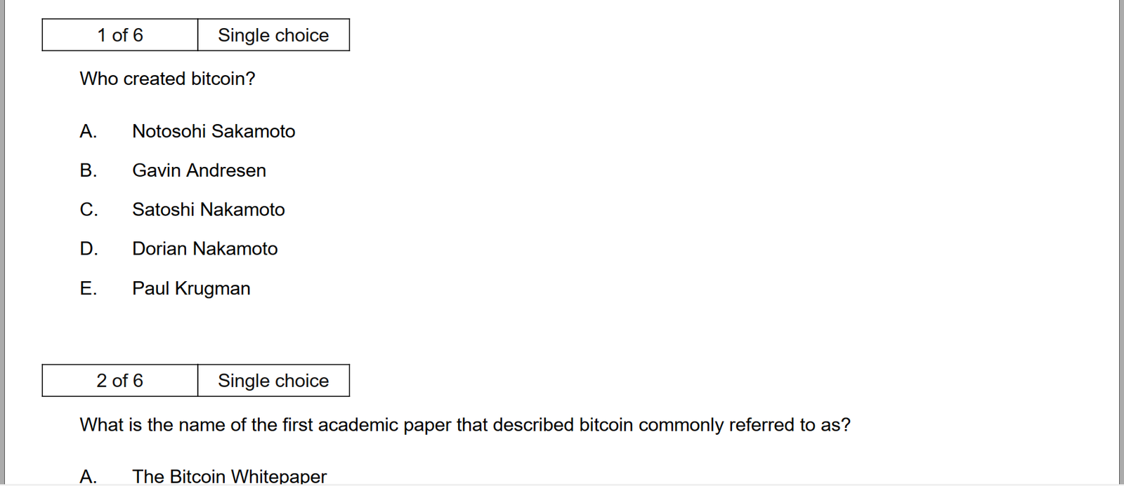The width and height of the screenshot is (1124, 486).
Task: Select answer 'Gavin Andresen'
Action: coord(199,170)
